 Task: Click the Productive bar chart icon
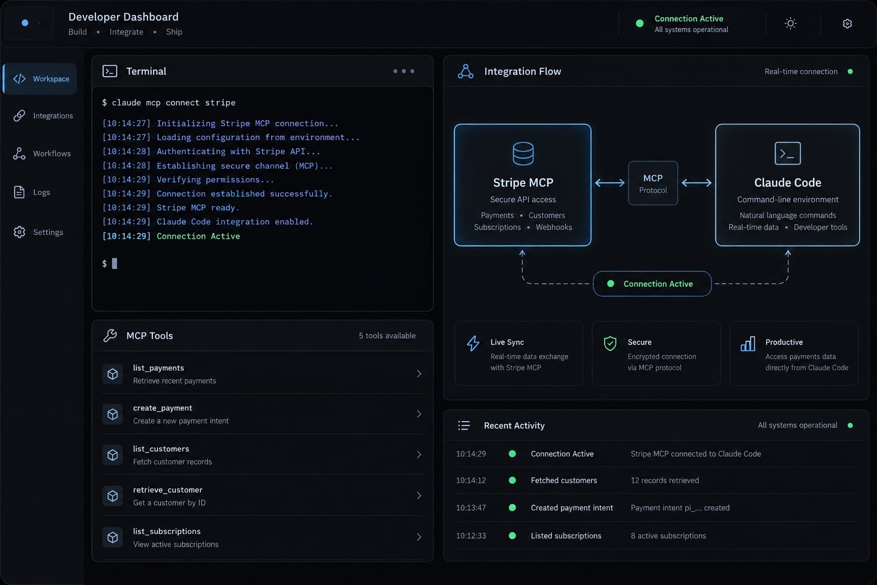click(x=748, y=343)
